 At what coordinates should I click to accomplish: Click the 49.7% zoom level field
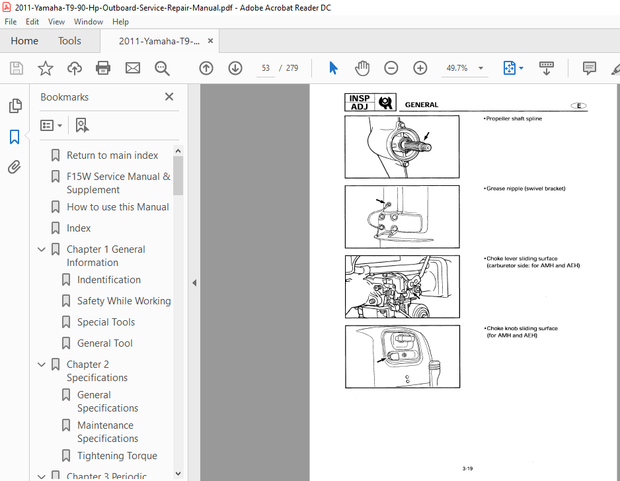click(457, 68)
